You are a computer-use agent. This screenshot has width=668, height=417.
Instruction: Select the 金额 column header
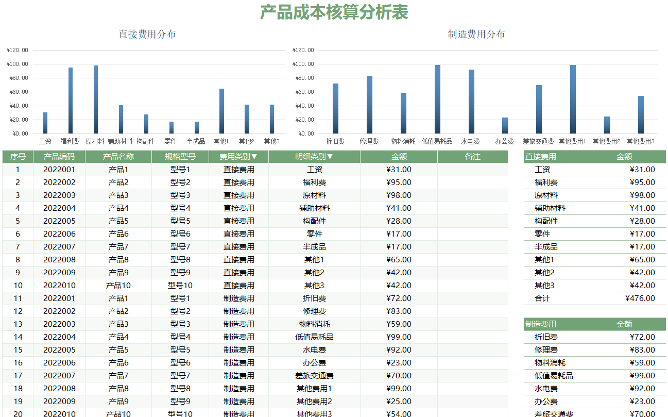click(400, 157)
